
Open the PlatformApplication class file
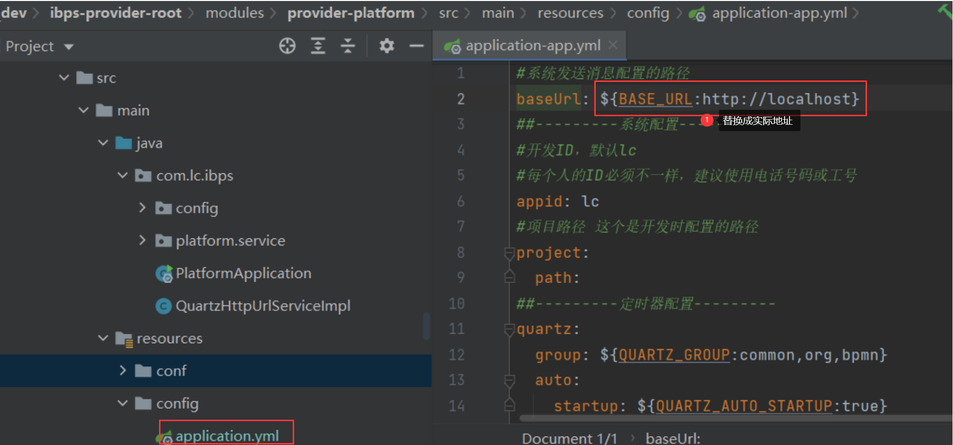click(x=243, y=273)
